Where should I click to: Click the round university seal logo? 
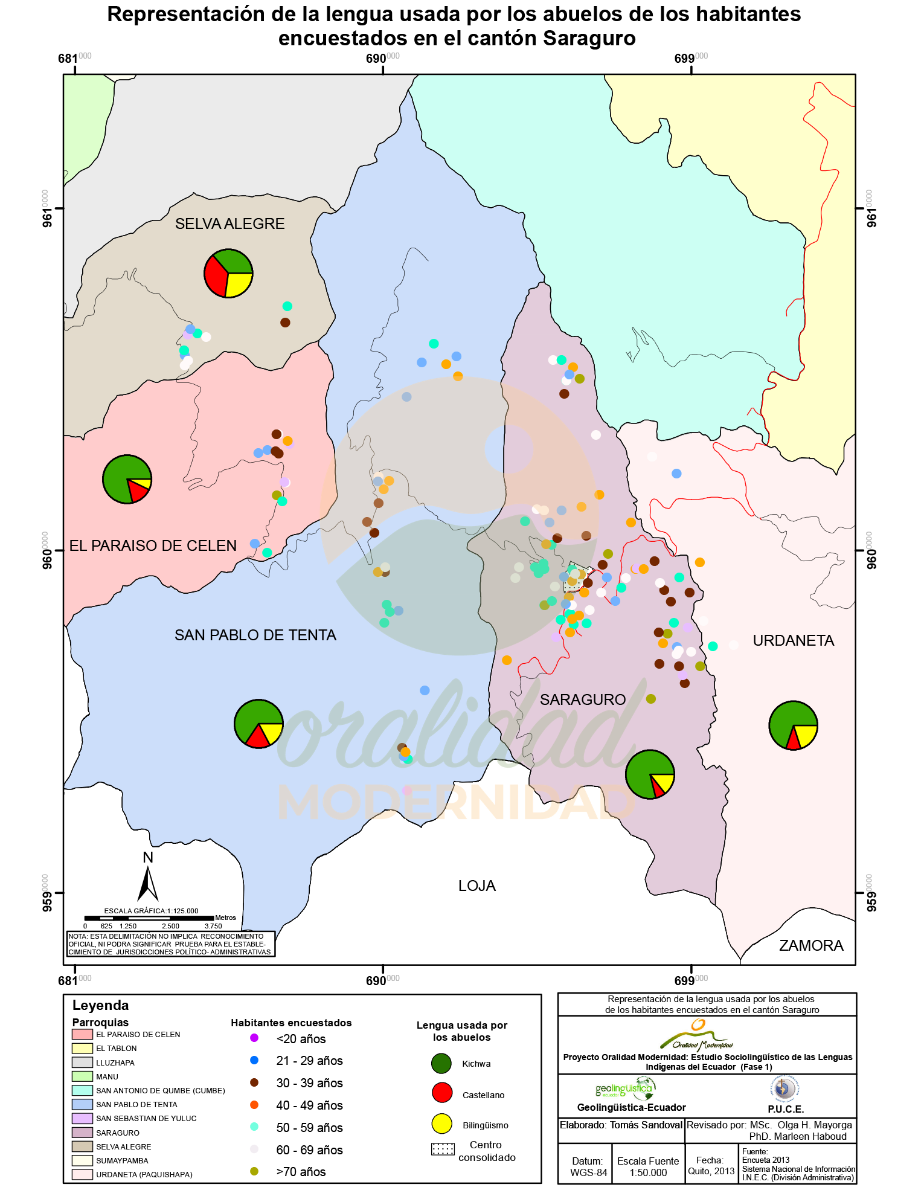tap(784, 1088)
